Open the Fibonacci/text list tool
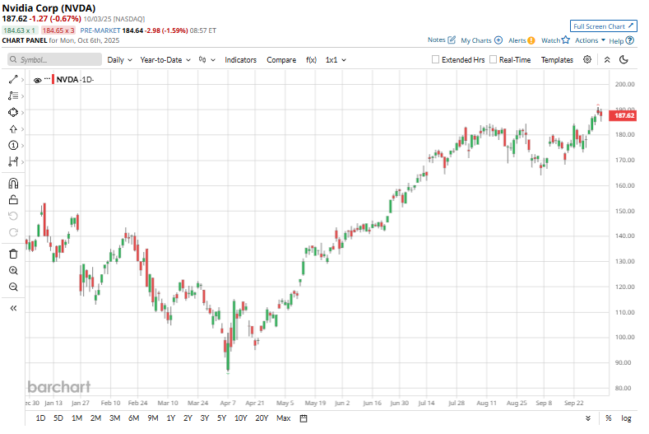The image size is (649, 434). 13,96
